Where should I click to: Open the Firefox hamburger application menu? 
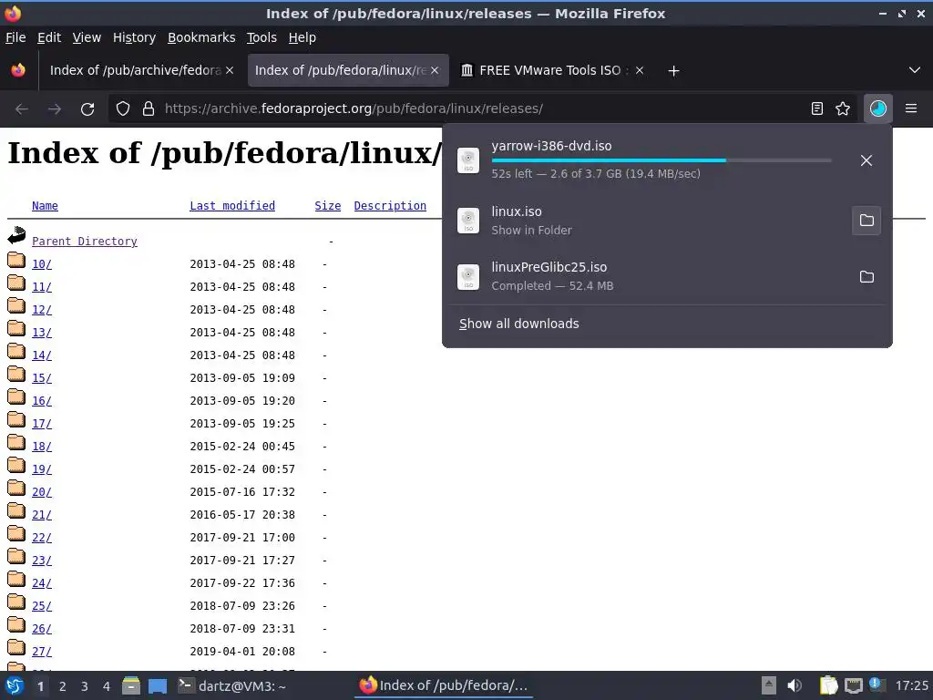911,108
